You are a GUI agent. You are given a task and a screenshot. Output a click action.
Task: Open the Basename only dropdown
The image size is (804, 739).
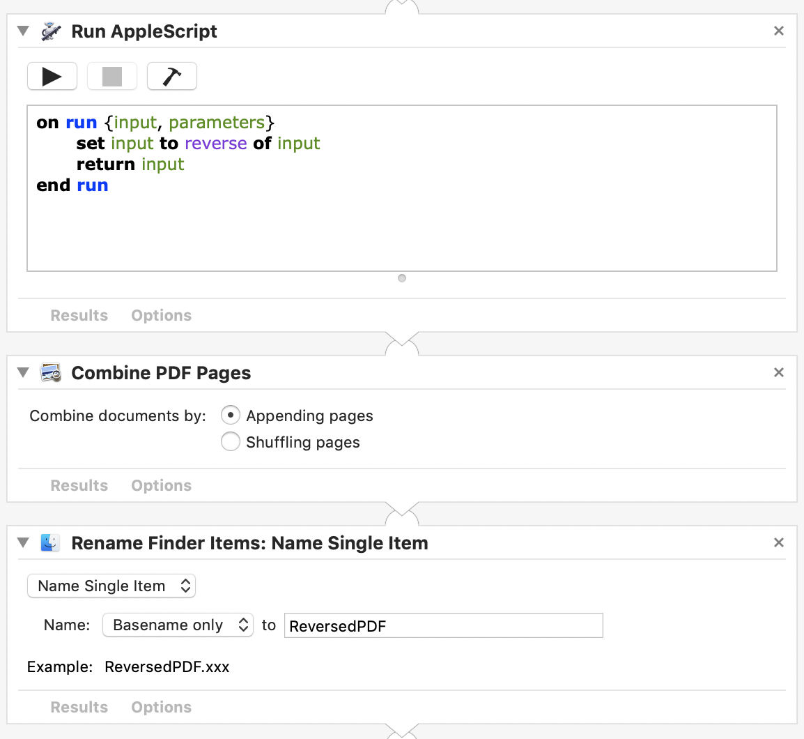(177, 625)
